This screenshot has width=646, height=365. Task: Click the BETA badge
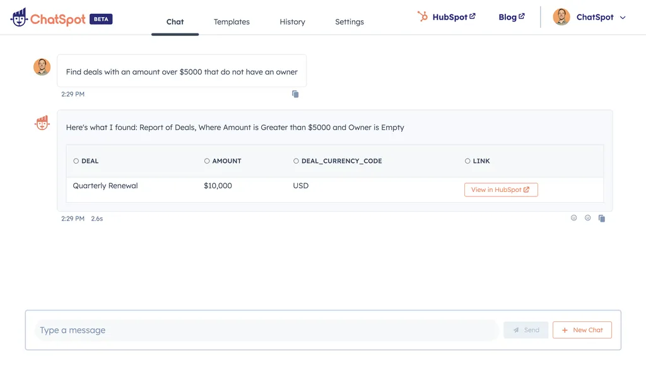(101, 19)
